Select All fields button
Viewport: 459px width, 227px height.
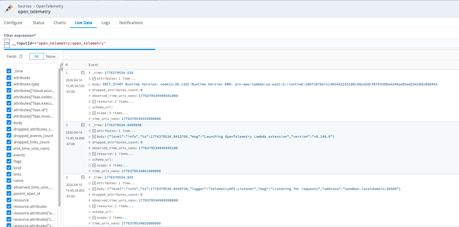tap(37, 56)
